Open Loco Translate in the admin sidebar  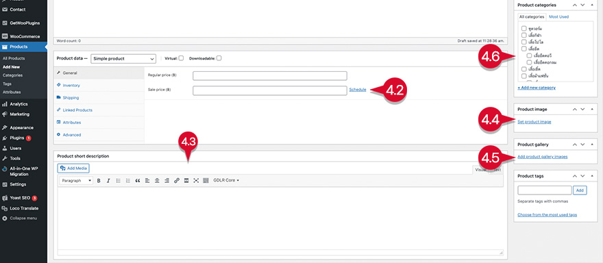coord(23,208)
